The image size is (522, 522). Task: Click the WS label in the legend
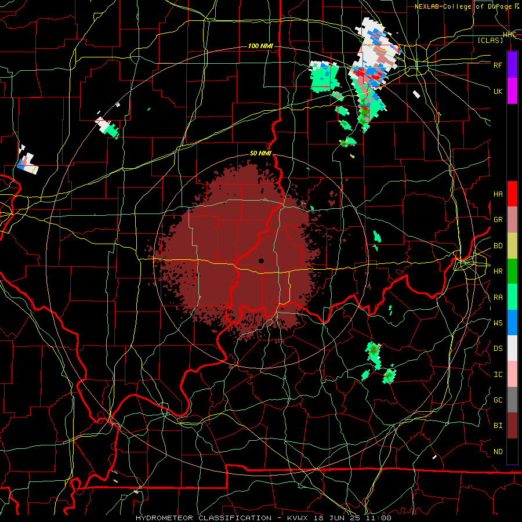coord(498,323)
